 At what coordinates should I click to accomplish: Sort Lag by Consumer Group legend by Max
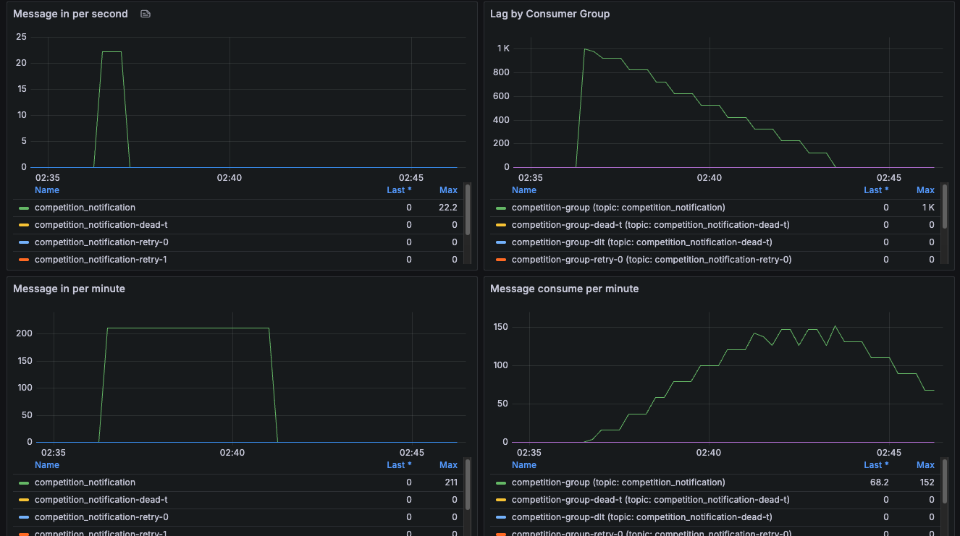point(925,190)
